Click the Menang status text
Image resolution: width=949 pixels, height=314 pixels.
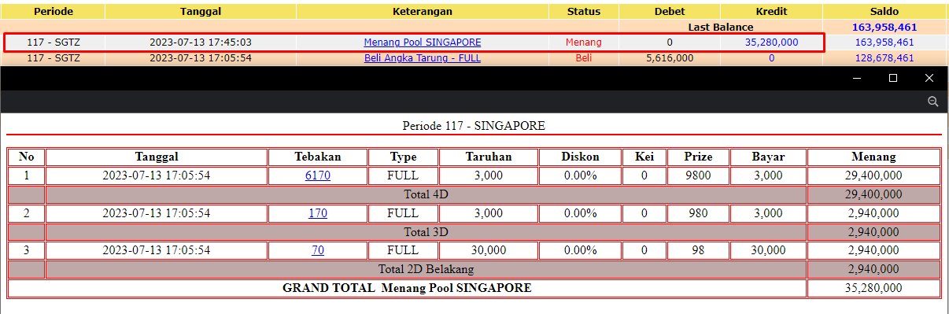click(x=584, y=42)
